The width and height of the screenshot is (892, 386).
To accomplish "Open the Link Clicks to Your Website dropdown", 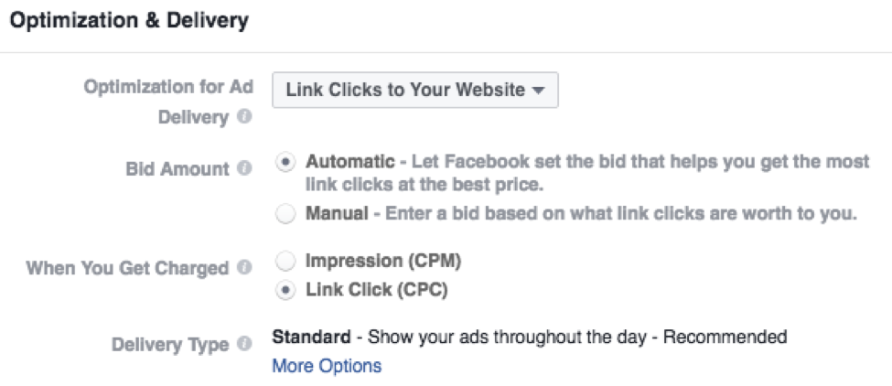I will (415, 90).
